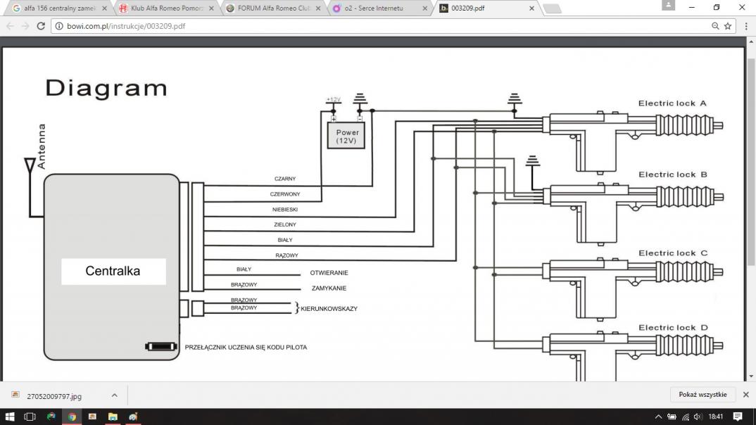The image size is (756, 425).
Task: View site information icon in address bar
Action: [x=59, y=26]
